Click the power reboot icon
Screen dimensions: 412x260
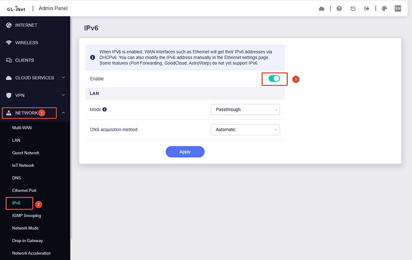tap(353, 9)
